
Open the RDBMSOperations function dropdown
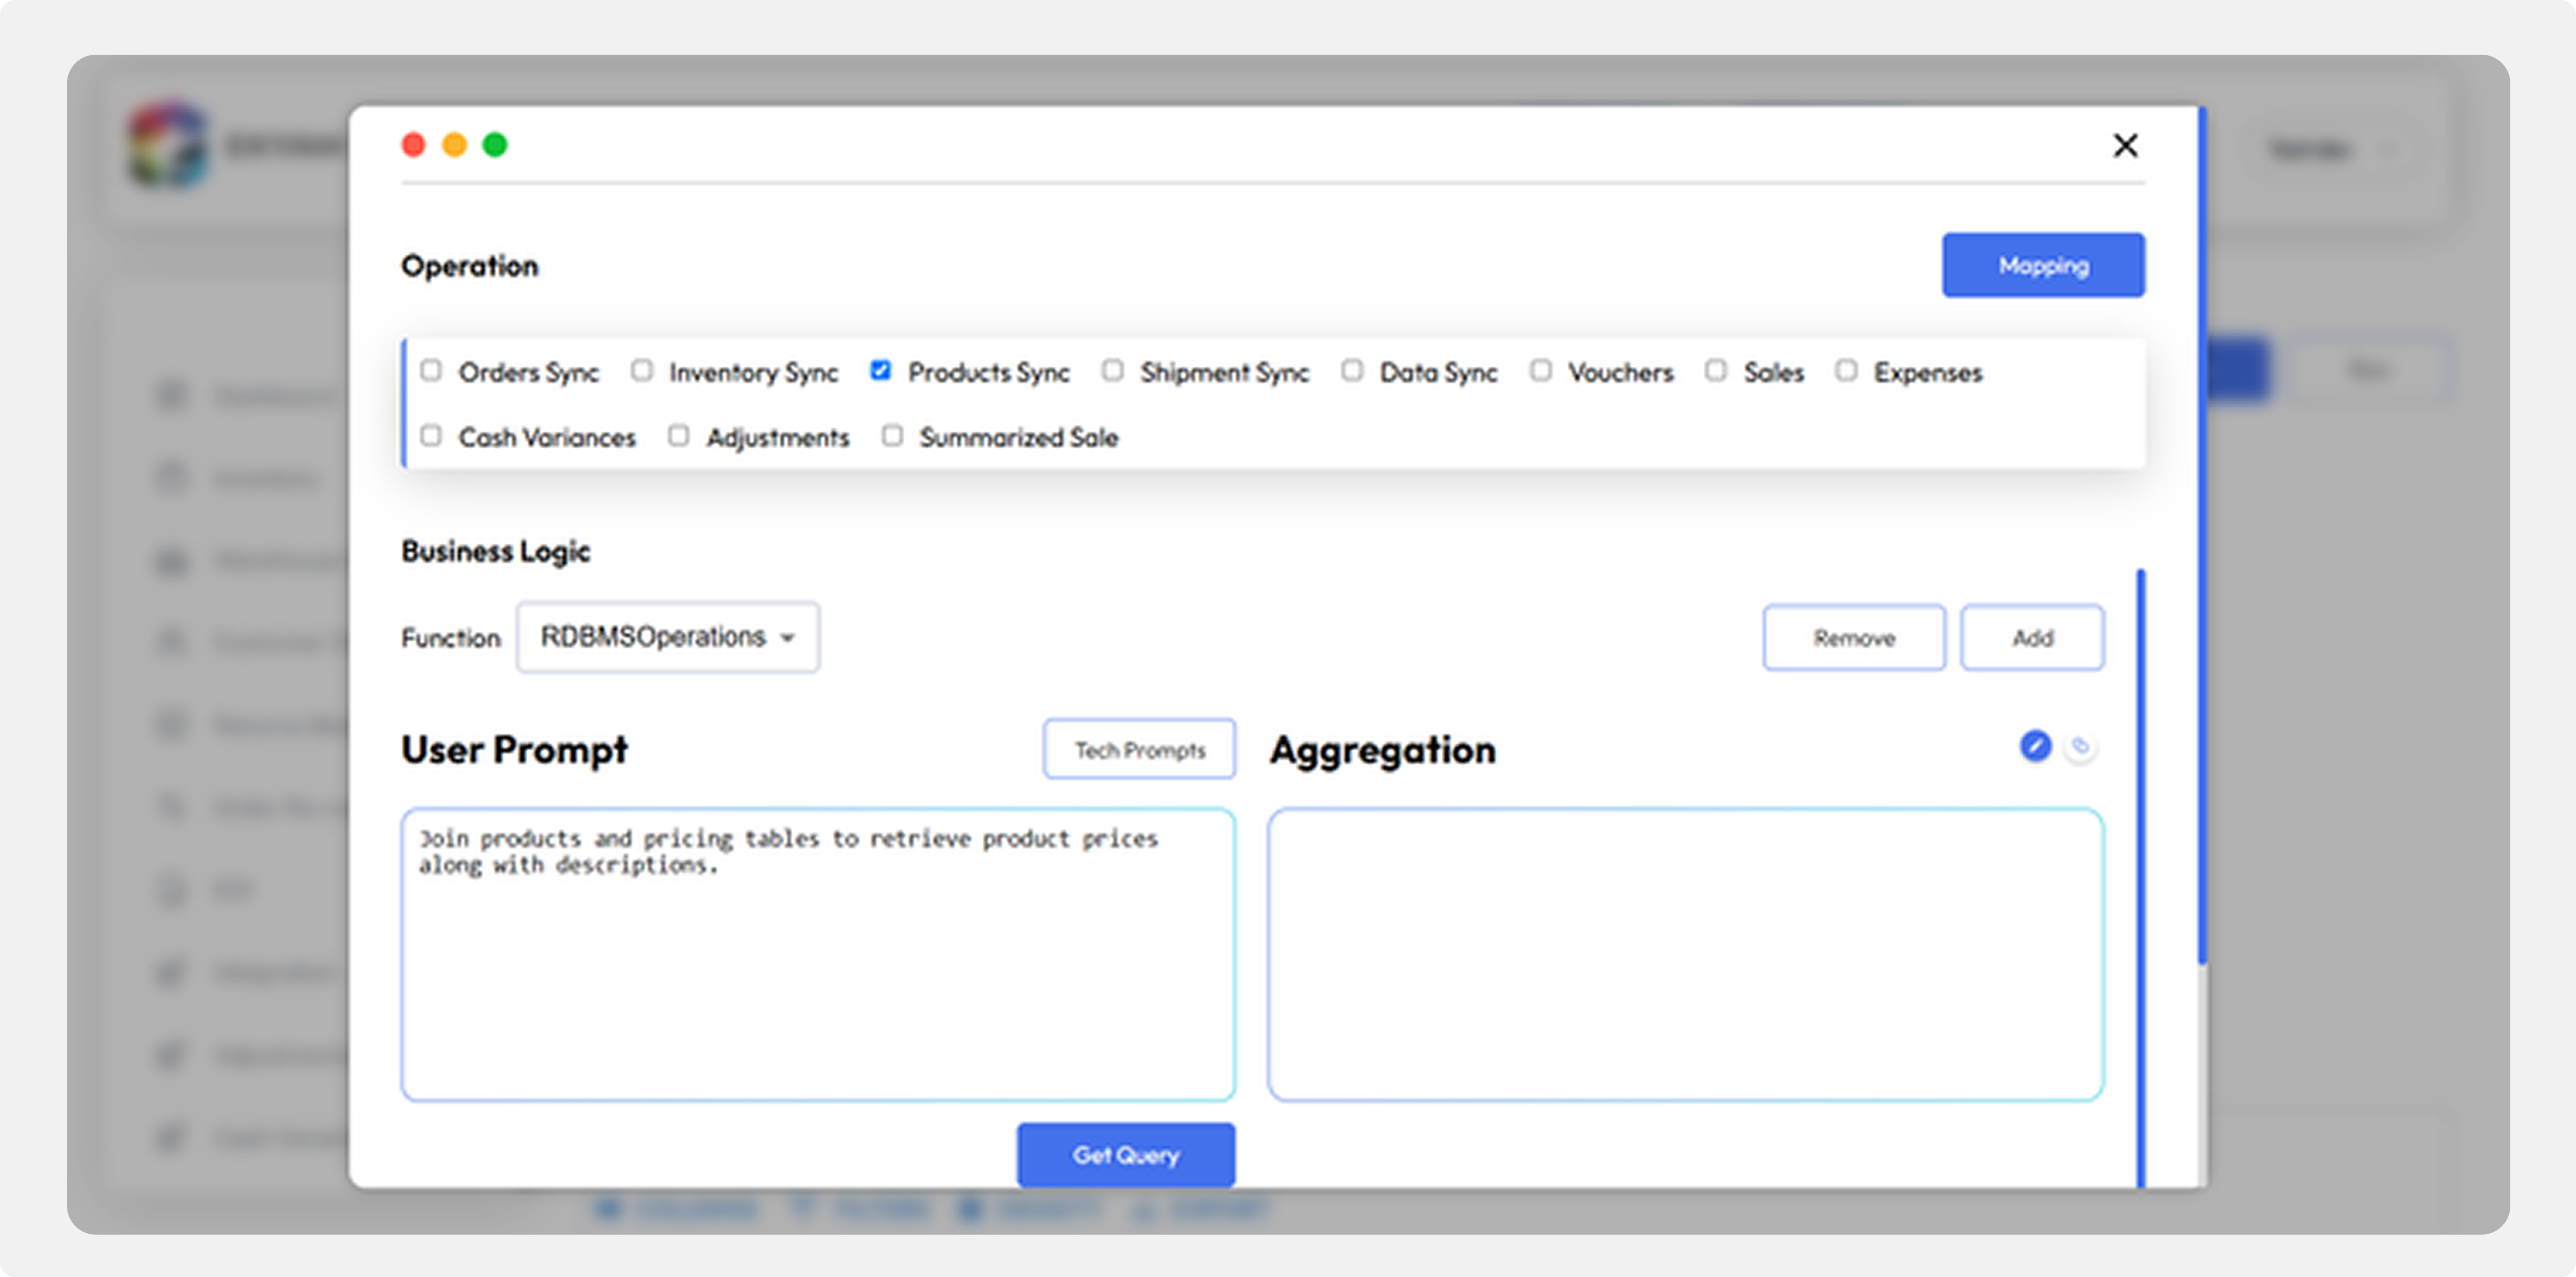(668, 637)
